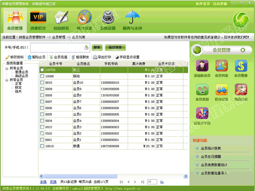Click the right arrow of the horizontal scrollbar
The image size is (255, 191).
185,176
